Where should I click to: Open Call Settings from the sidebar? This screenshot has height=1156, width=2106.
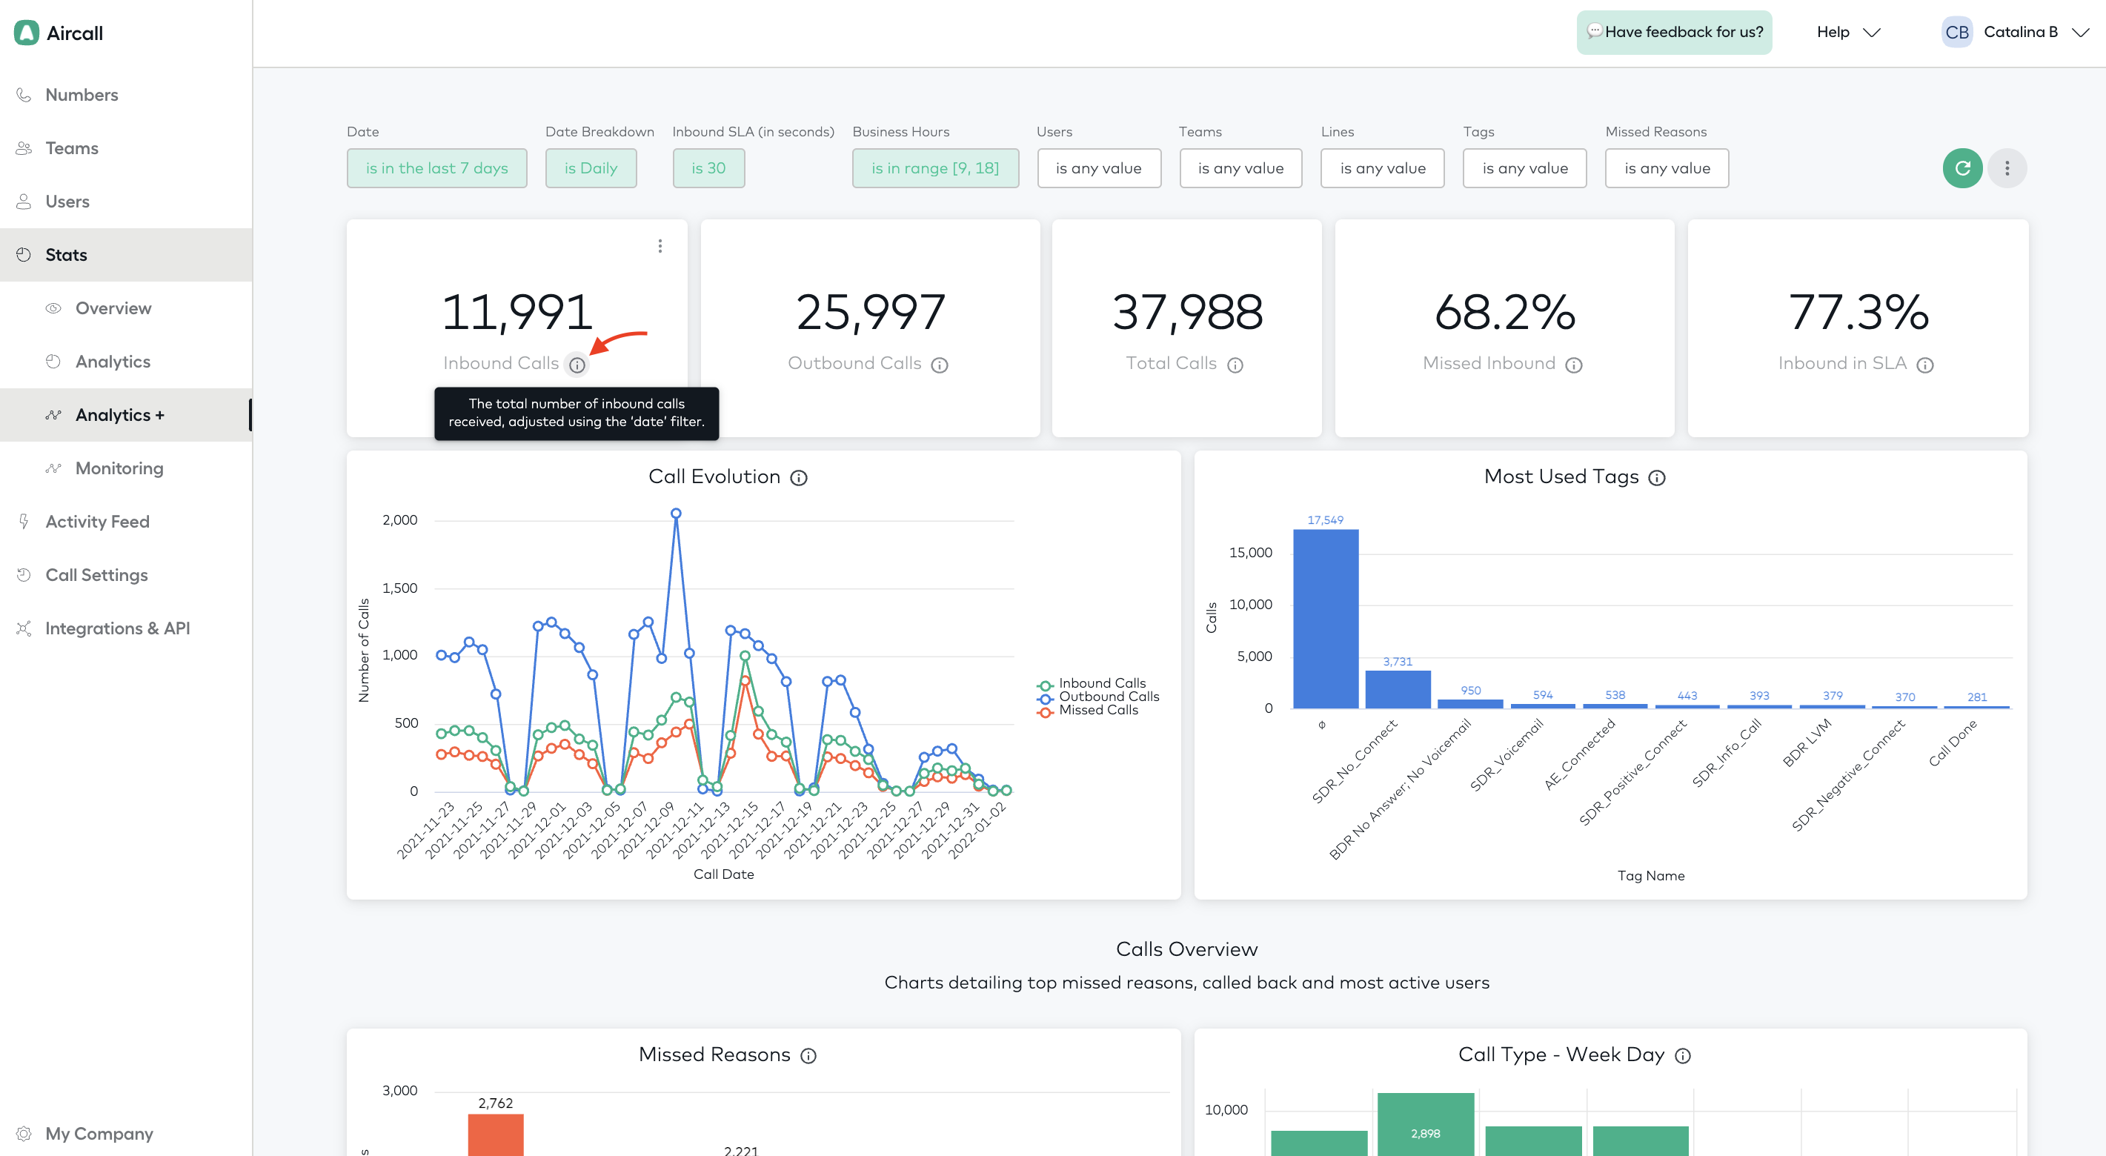126,575
